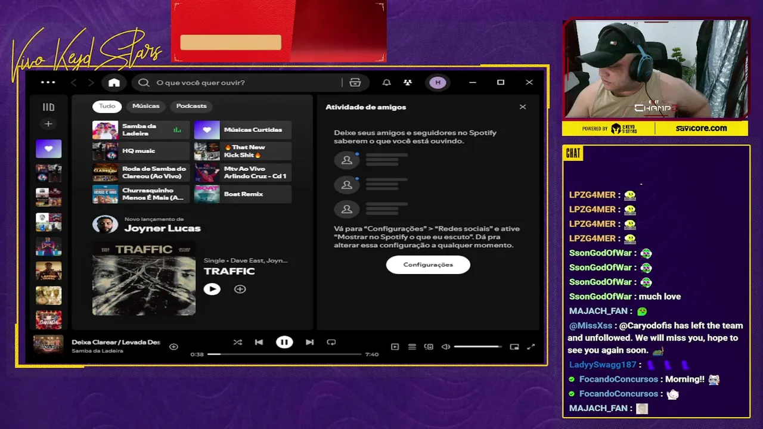Select the Tudo filter chip
The width and height of the screenshot is (763, 429).
[x=107, y=106]
